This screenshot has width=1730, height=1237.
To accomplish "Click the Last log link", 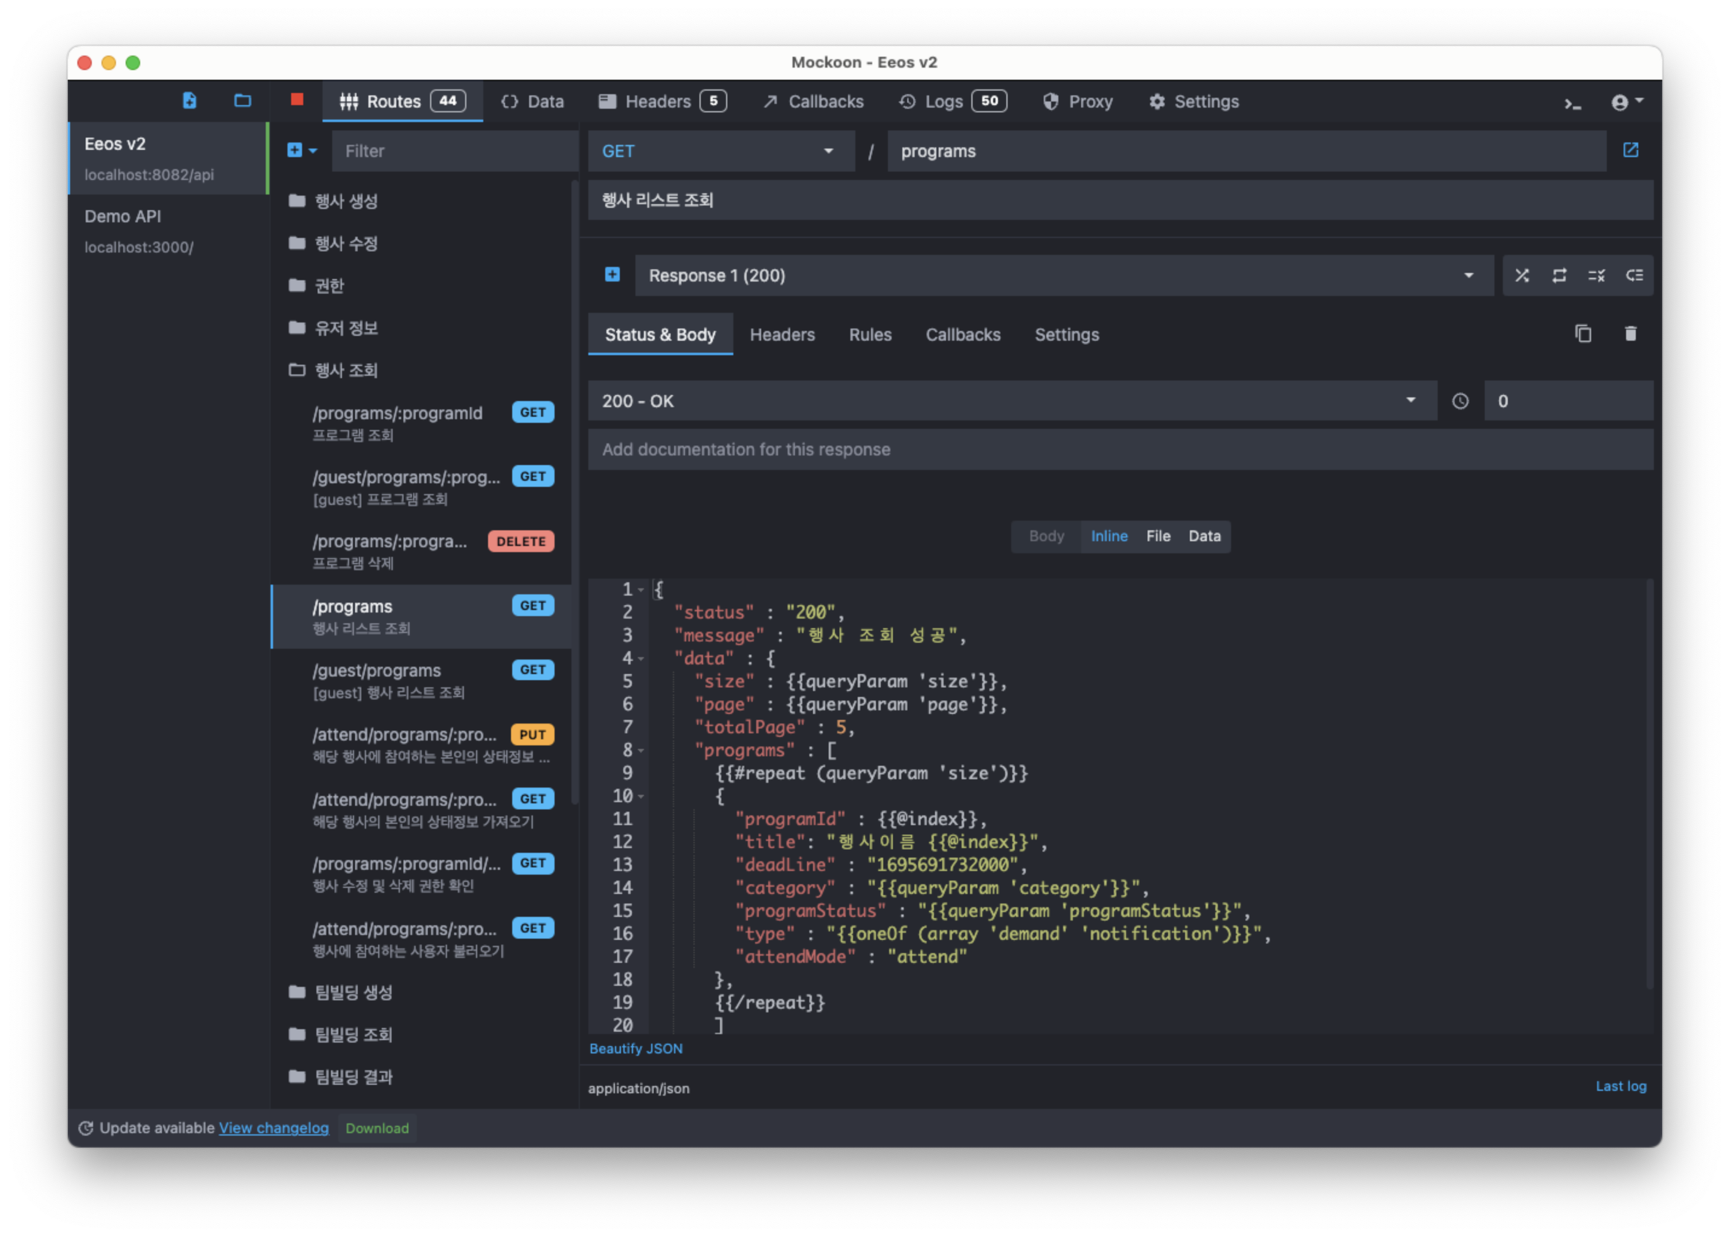I will (x=1620, y=1086).
